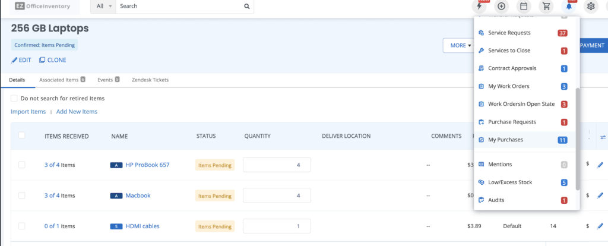Click the Audits icon
This screenshot has width=608, height=246.
(481, 201)
